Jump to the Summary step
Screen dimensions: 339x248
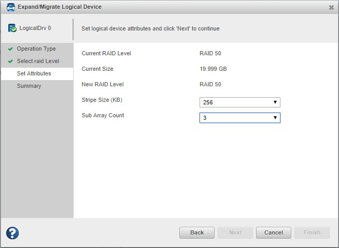pyautogui.click(x=29, y=86)
